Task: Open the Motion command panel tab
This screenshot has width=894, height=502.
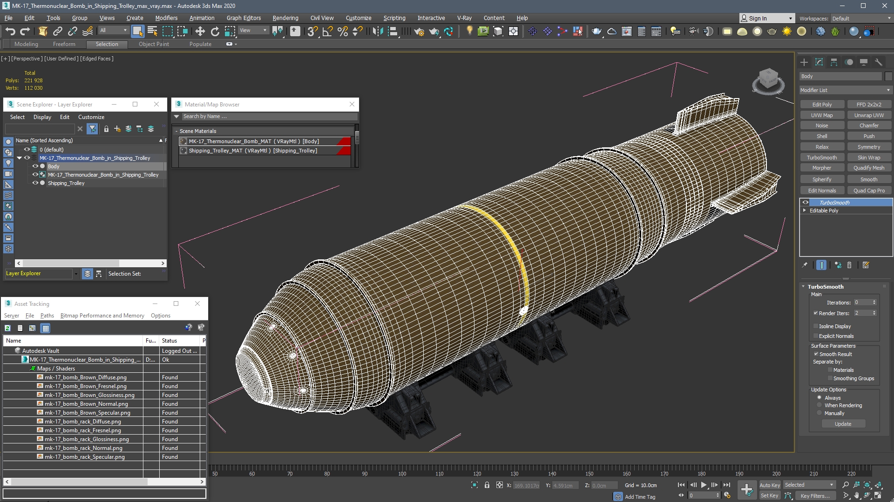Action: [x=849, y=62]
